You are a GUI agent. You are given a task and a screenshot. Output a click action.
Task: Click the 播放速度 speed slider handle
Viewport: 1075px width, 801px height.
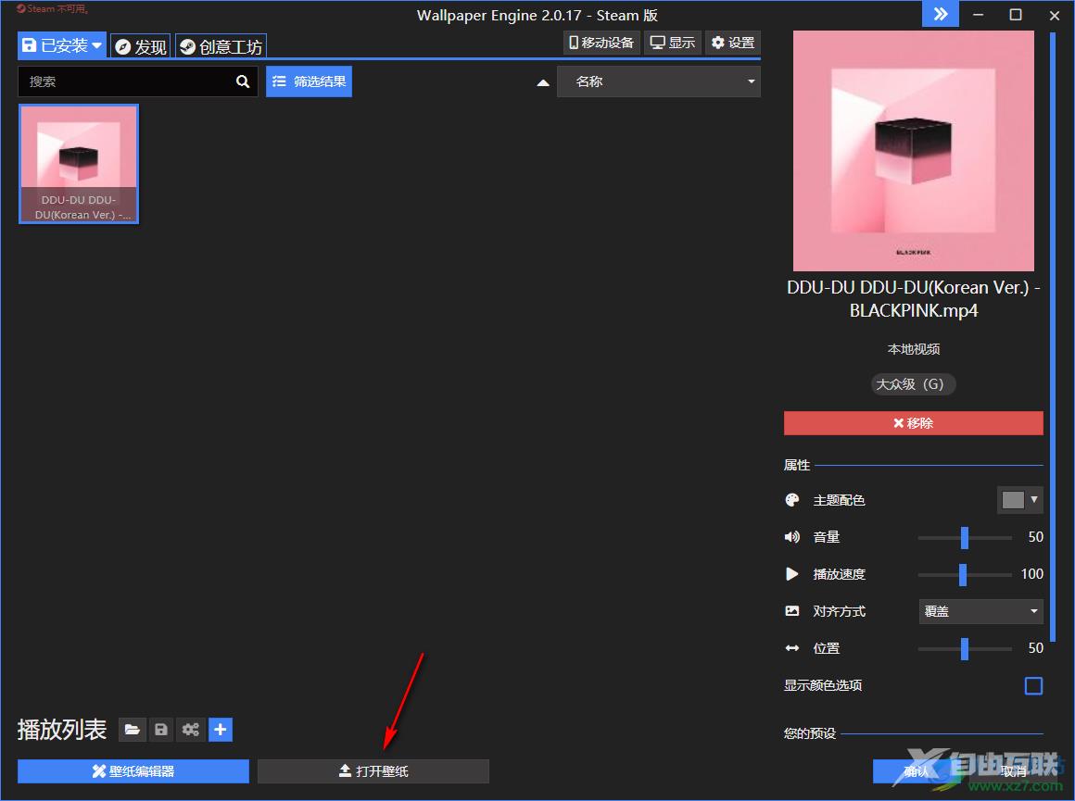(x=963, y=575)
